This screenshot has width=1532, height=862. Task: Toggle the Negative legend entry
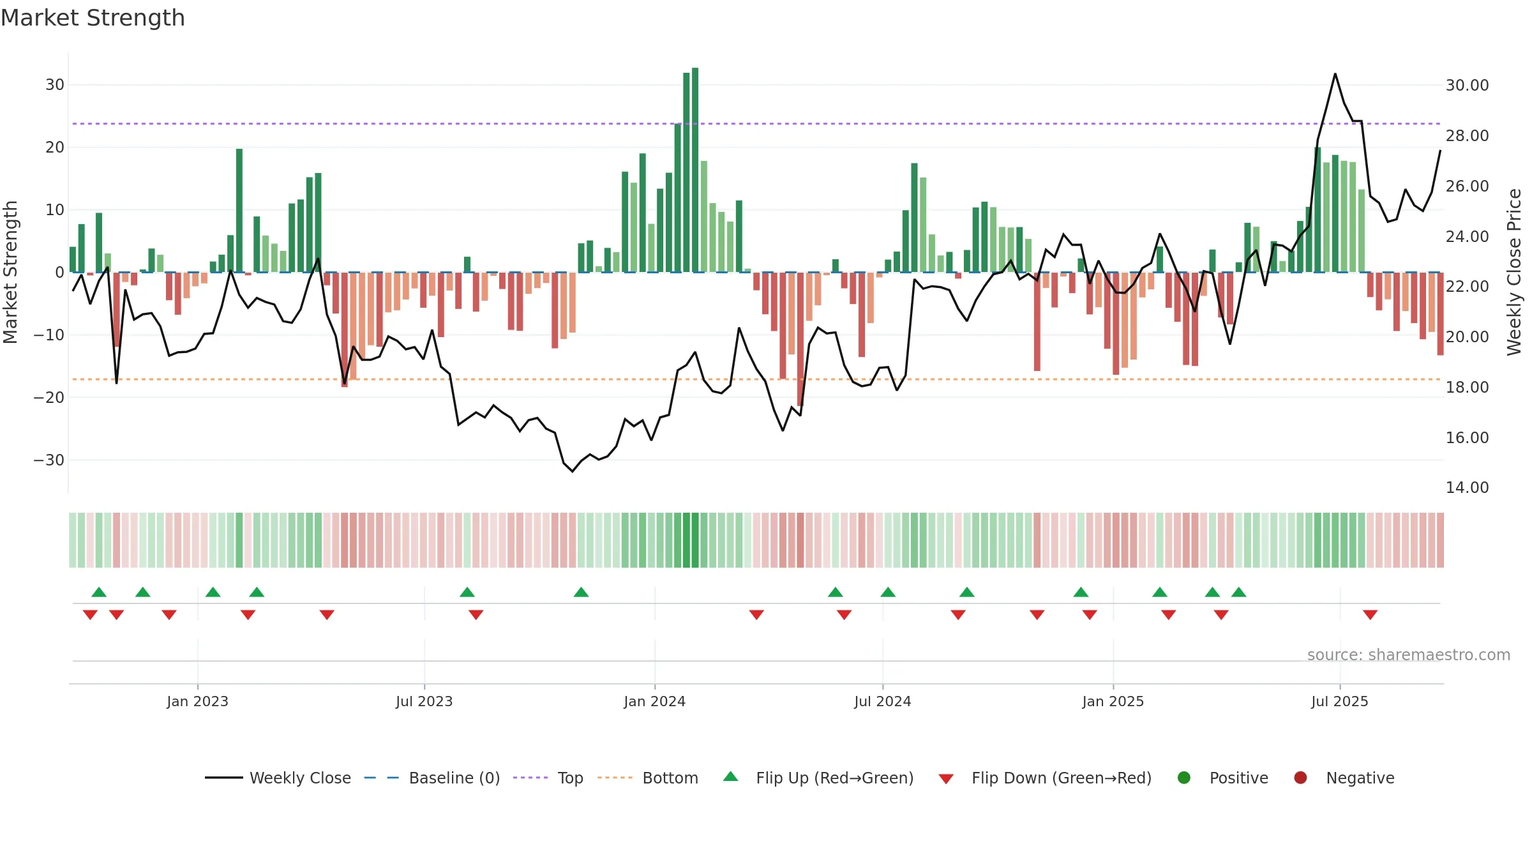1344,778
